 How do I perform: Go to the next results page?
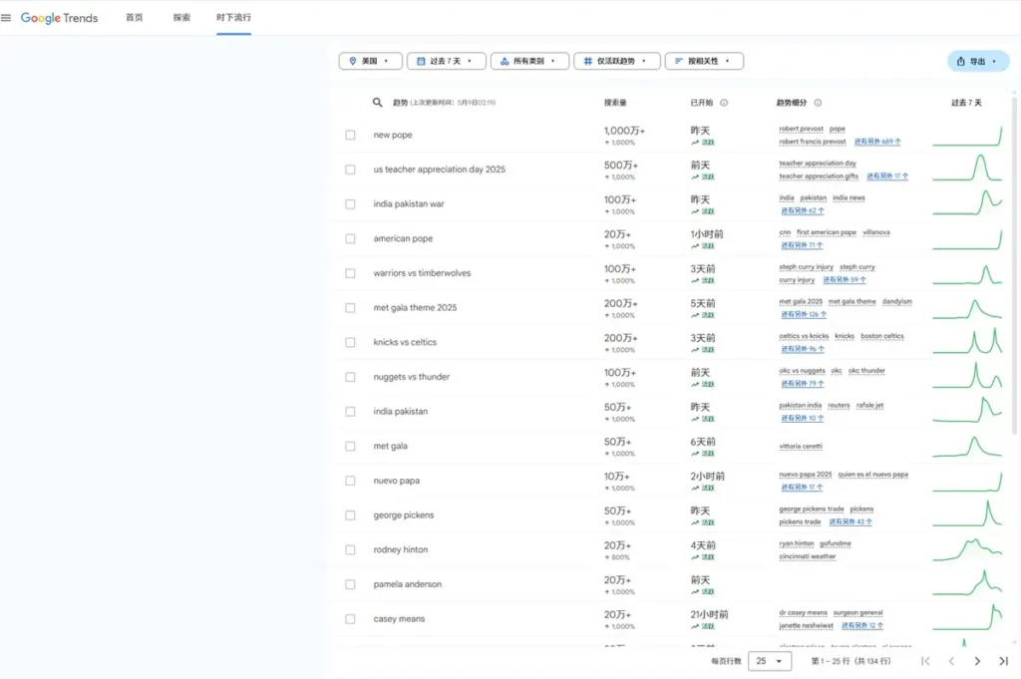click(x=977, y=661)
